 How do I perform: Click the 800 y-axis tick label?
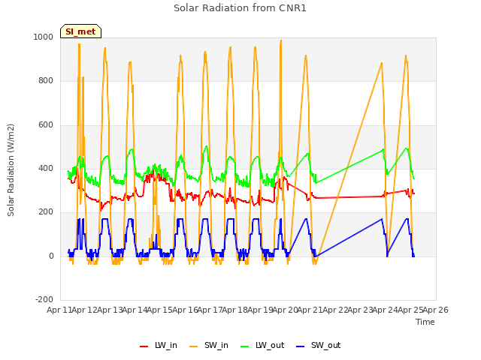click(46, 81)
